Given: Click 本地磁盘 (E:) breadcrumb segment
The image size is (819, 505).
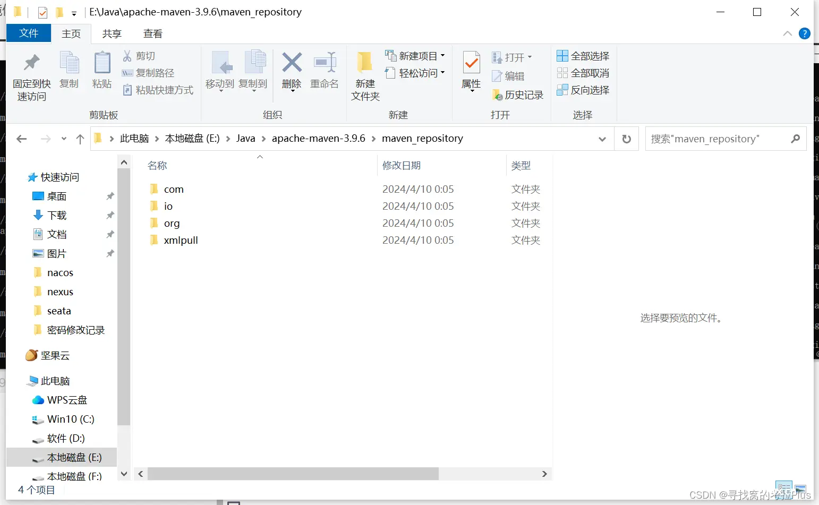Looking at the screenshot, I should (x=192, y=139).
